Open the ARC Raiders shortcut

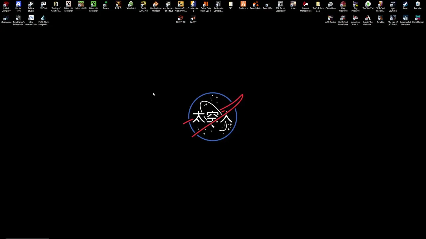click(330, 19)
